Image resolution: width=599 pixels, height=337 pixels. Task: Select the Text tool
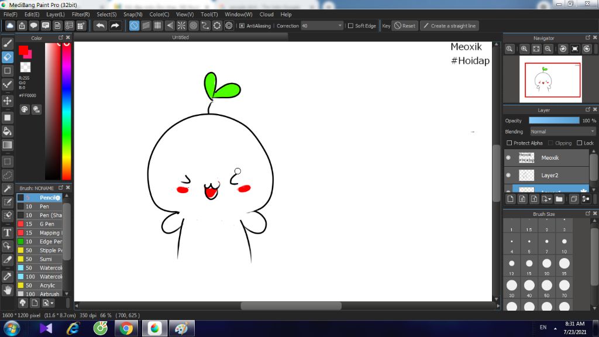point(7,232)
